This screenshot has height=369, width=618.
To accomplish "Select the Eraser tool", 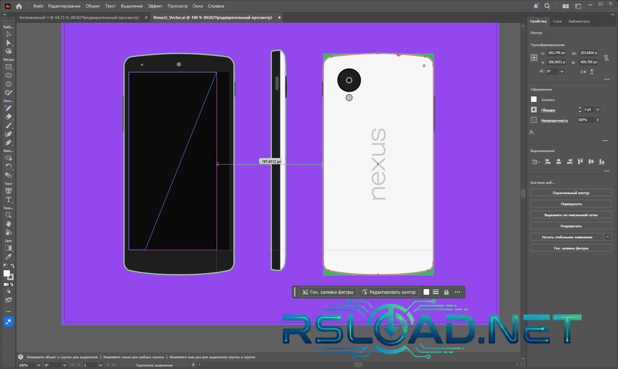I will (x=8, y=116).
